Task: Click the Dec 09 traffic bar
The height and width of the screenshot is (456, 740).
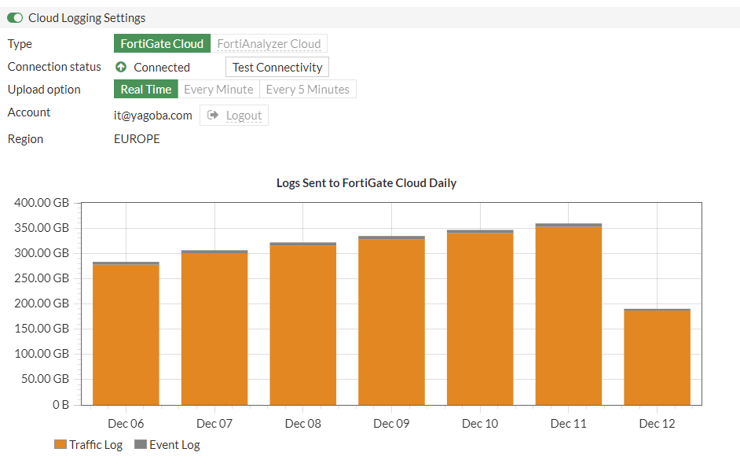Action: pyautogui.click(x=391, y=322)
